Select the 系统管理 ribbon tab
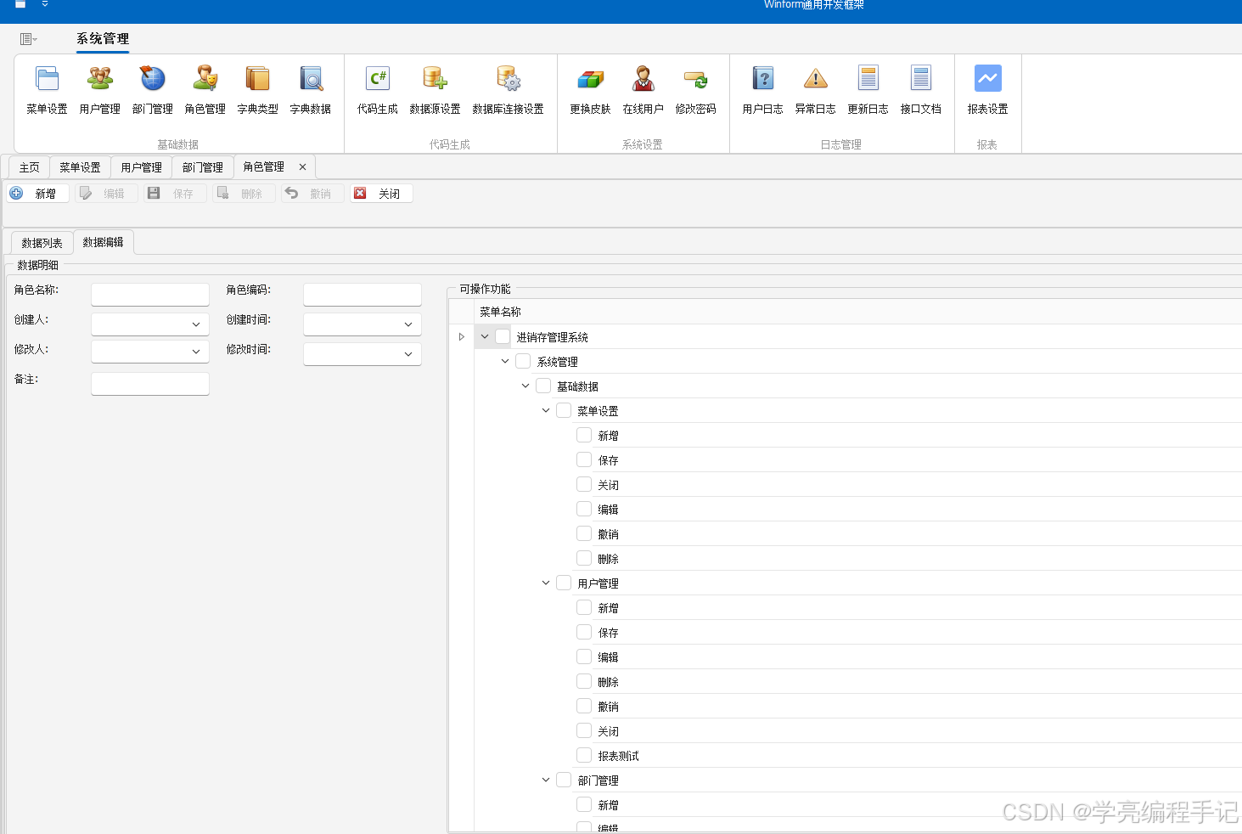The image size is (1242, 834). point(103,39)
